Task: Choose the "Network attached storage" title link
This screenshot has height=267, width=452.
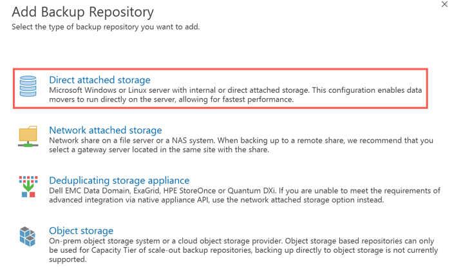Action: 106,130
